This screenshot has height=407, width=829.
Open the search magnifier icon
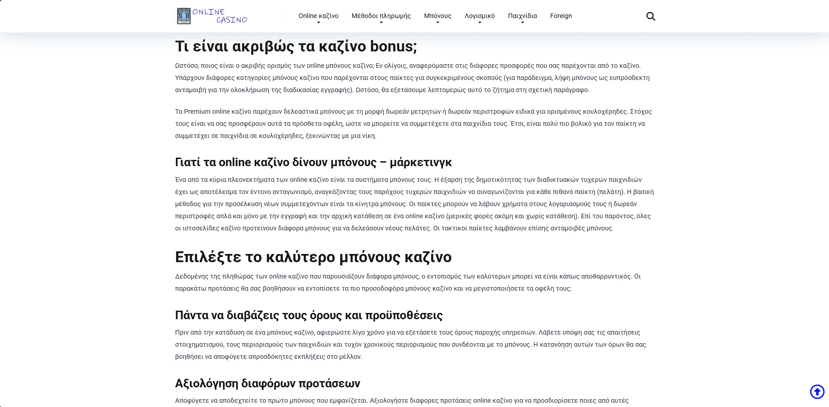point(650,16)
